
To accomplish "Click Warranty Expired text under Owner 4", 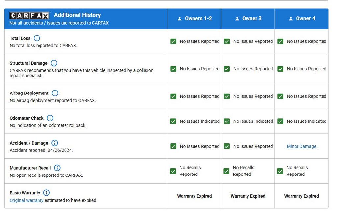I will click(301, 196).
